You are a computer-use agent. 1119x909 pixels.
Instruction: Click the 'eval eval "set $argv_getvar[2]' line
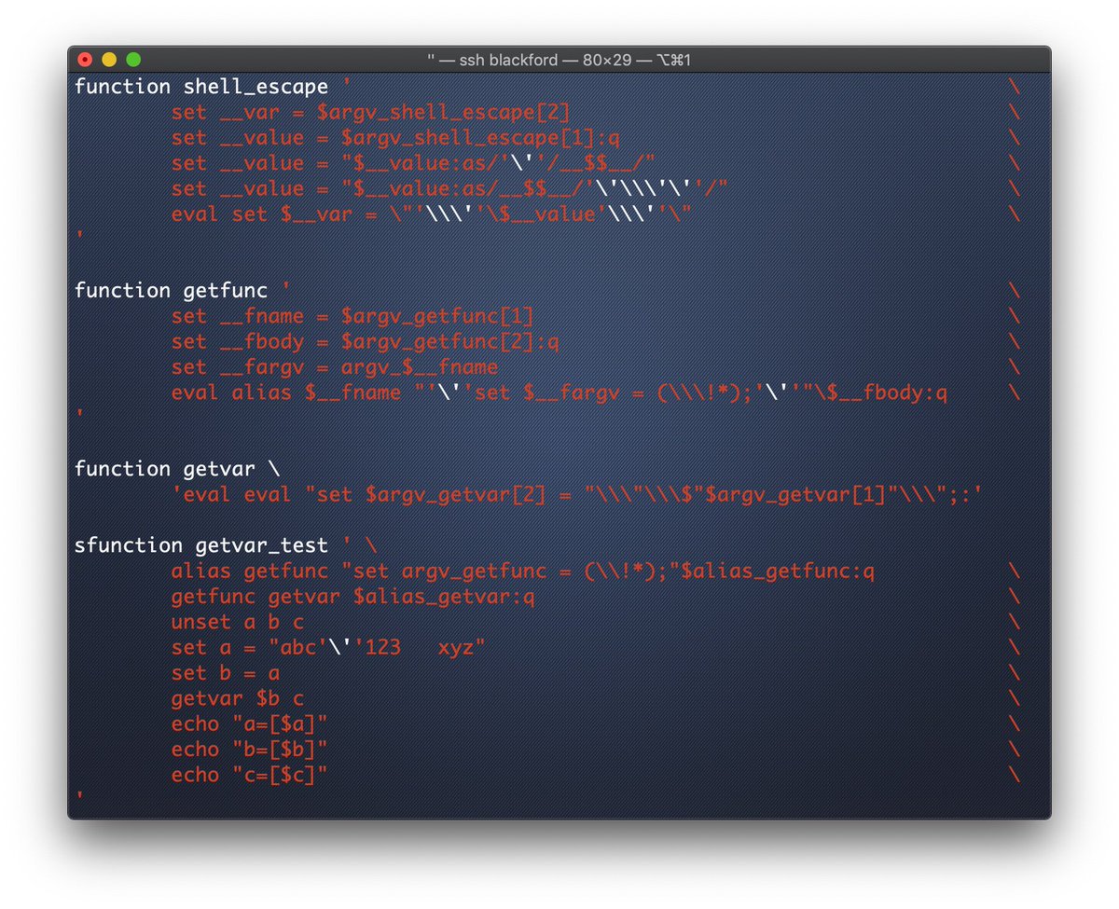(577, 494)
